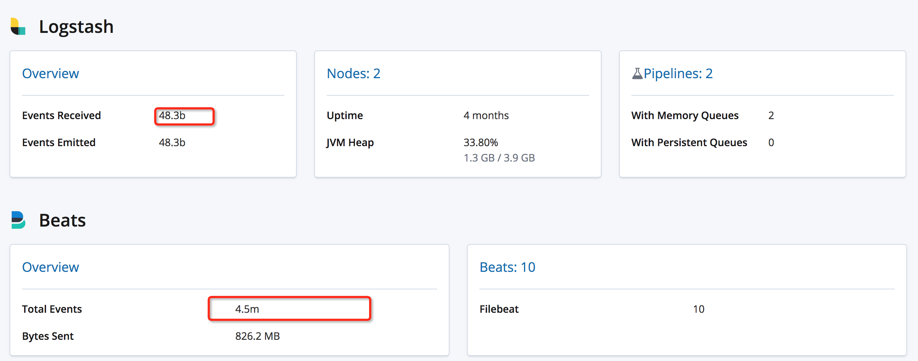This screenshot has width=918, height=361.
Task: Select the With Memory Queues label
Action: pos(685,115)
